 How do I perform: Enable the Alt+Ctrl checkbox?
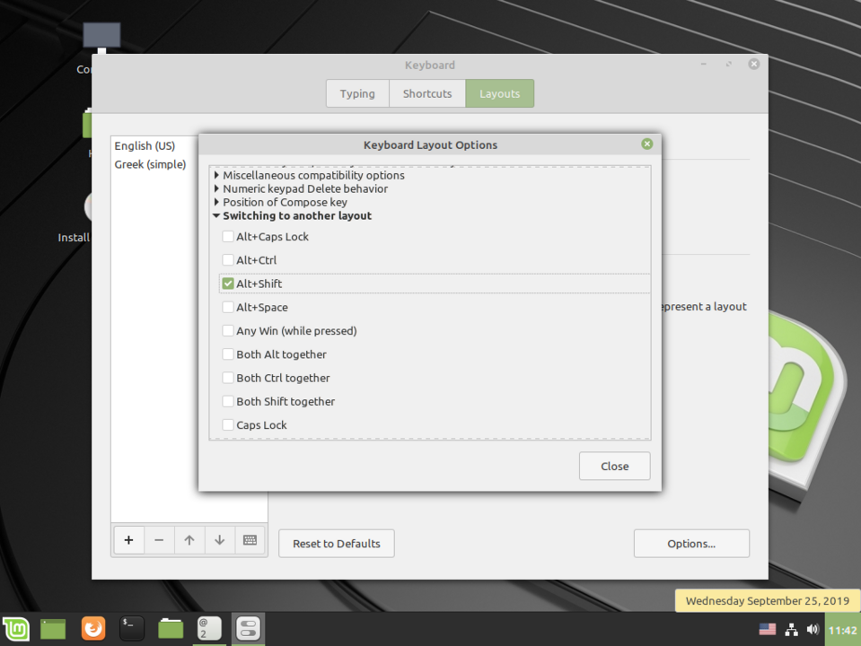[228, 260]
